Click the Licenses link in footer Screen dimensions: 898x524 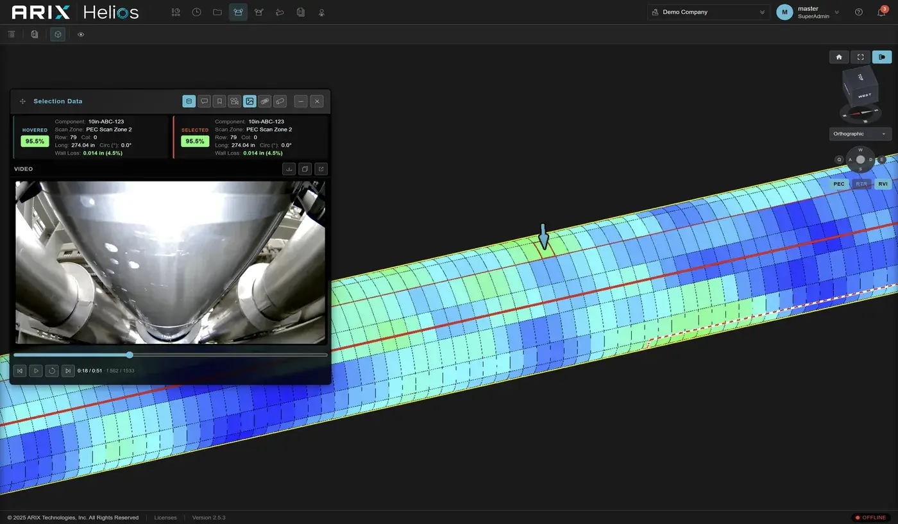165,518
